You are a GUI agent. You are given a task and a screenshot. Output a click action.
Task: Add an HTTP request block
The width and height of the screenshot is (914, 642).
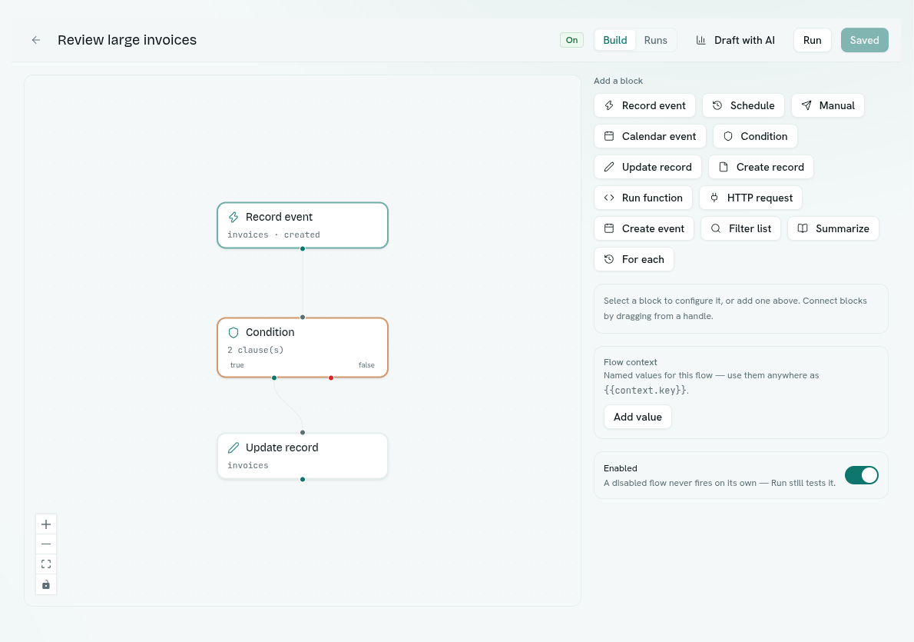pyautogui.click(x=751, y=198)
